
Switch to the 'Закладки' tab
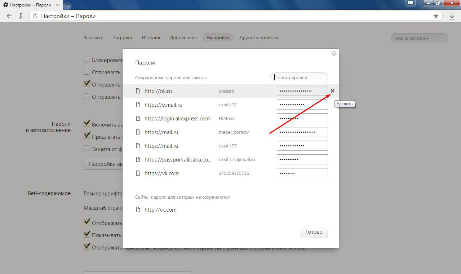[x=93, y=37]
